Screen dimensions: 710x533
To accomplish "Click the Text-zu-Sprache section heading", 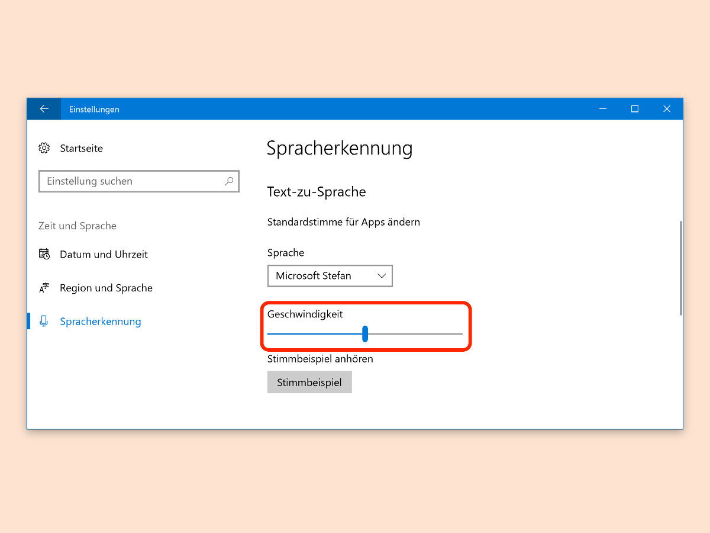I will tap(317, 192).
